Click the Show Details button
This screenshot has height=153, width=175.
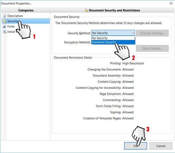click(x=152, y=48)
